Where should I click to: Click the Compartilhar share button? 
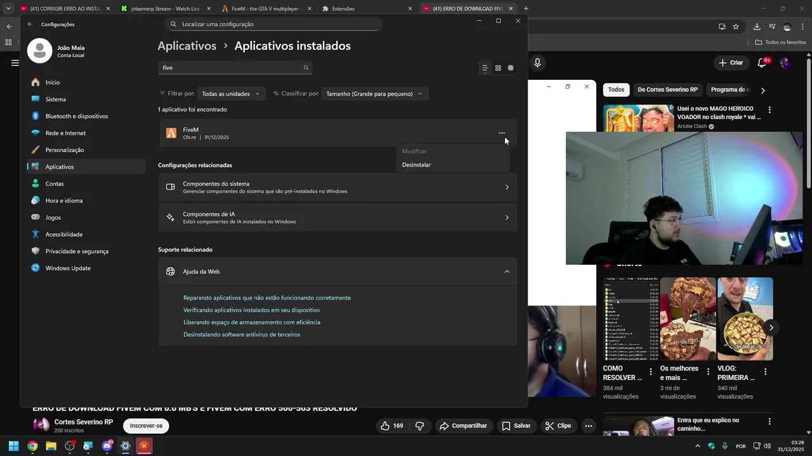[x=463, y=426]
